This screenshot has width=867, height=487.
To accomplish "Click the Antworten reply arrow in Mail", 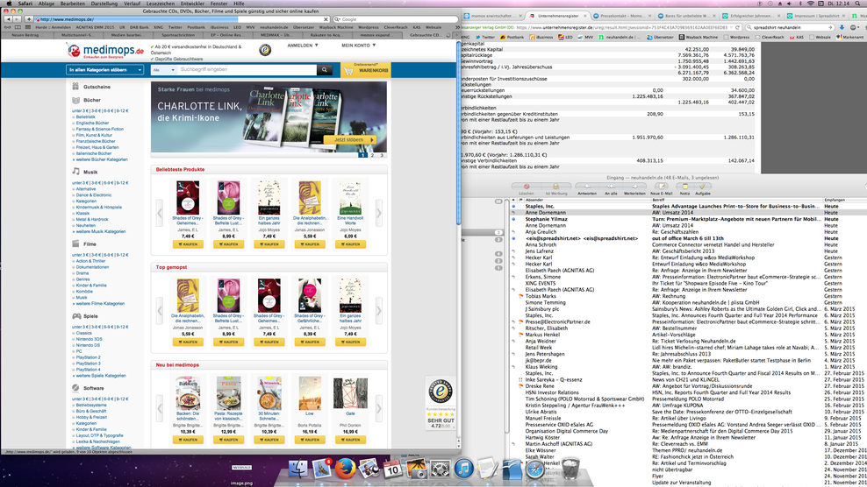I will coord(587,187).
